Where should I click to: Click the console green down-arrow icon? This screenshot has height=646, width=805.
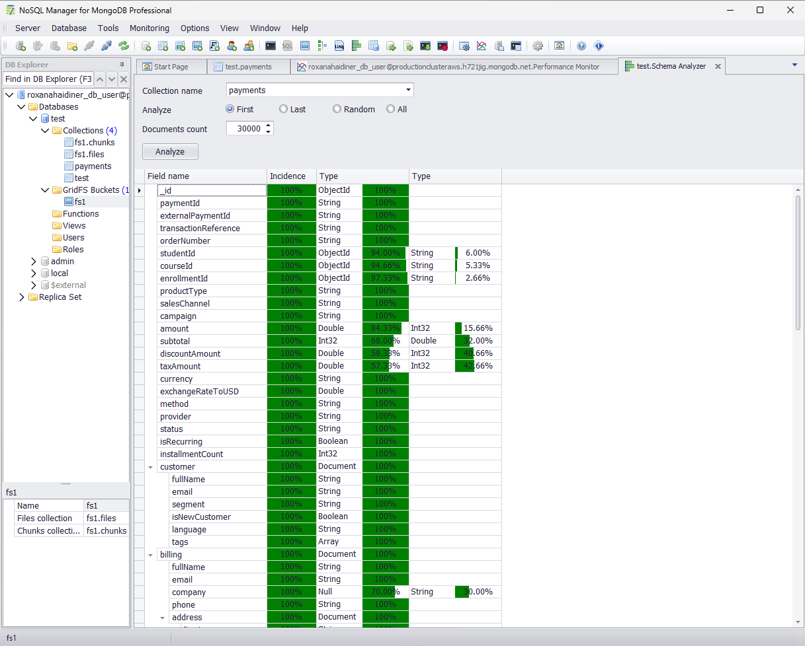[x=425, y=46]
